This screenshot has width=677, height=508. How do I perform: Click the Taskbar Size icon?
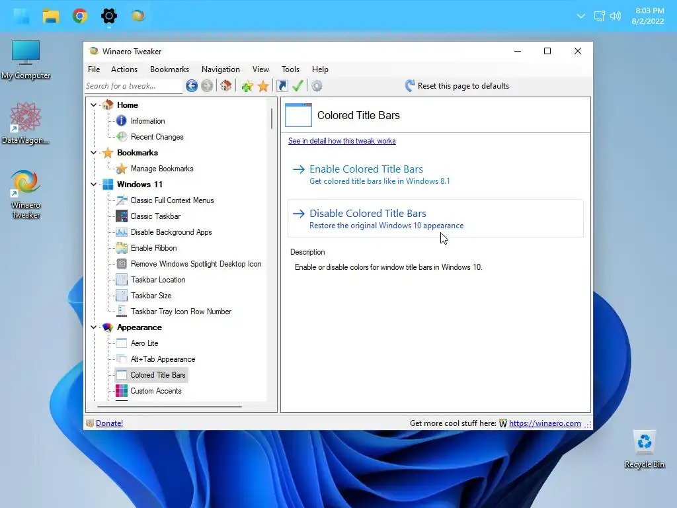point(122,296)
